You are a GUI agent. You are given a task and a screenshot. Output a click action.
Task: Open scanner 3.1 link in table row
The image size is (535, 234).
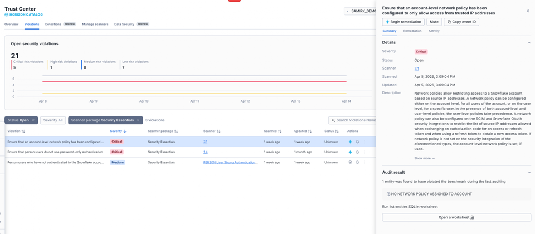point(206,142)
